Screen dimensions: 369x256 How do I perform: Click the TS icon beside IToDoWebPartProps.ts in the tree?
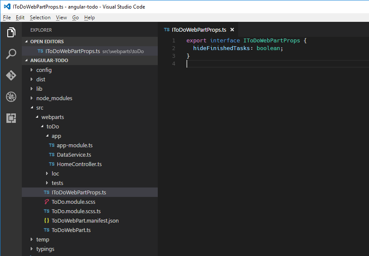pyautogui.click(x=47, y=192)
